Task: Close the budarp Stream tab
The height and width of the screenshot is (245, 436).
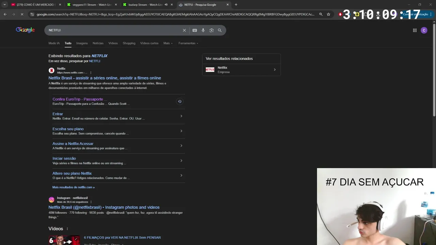Action: pyautogui.click(x=172, y=5)
